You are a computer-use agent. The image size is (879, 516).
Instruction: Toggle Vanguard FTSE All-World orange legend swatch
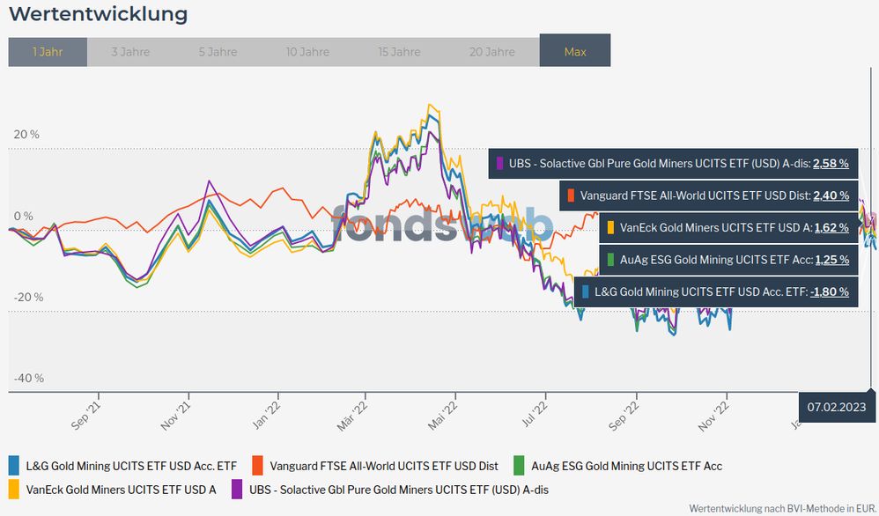[258, 466]
